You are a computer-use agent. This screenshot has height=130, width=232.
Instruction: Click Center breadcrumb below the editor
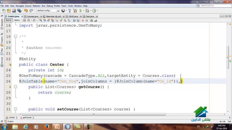click(11, 117)
